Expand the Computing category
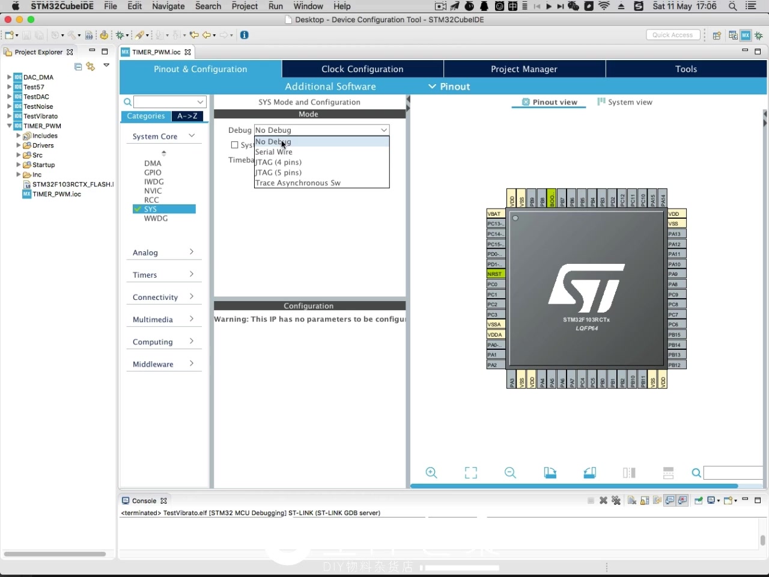The width and height of the screenshot is (769, 577). click(163, 341)
